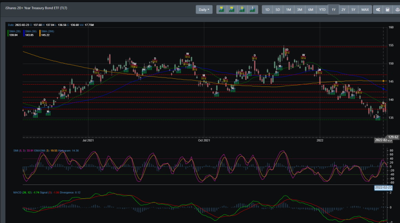Toggle the intraday (I) signal chart icon
400x223 pixels.
252,10
